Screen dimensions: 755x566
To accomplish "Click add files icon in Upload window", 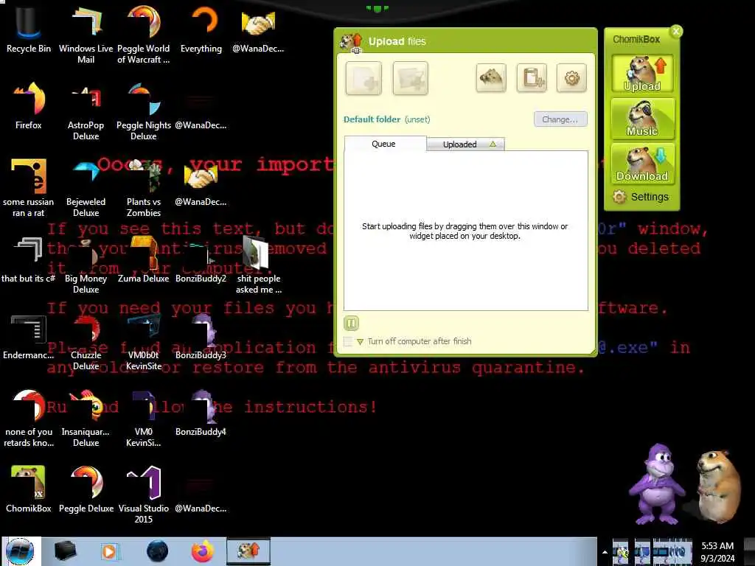I will tap(363, 78).
